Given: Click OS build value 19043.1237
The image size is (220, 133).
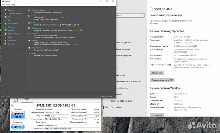Looking at the screenshot, I should pyautogui.click(x=179, y=104).
